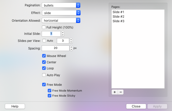Enable Auto Play checkbox
This screenshot has height=111, width=172.
44,75
